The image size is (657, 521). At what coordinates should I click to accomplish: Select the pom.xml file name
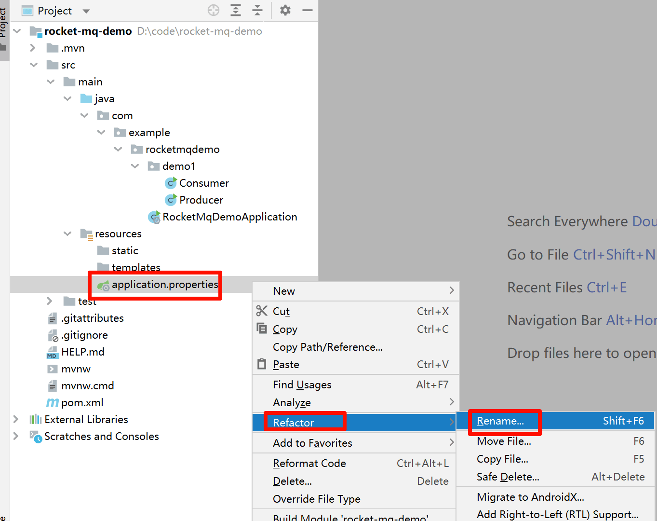coord(82,403)
